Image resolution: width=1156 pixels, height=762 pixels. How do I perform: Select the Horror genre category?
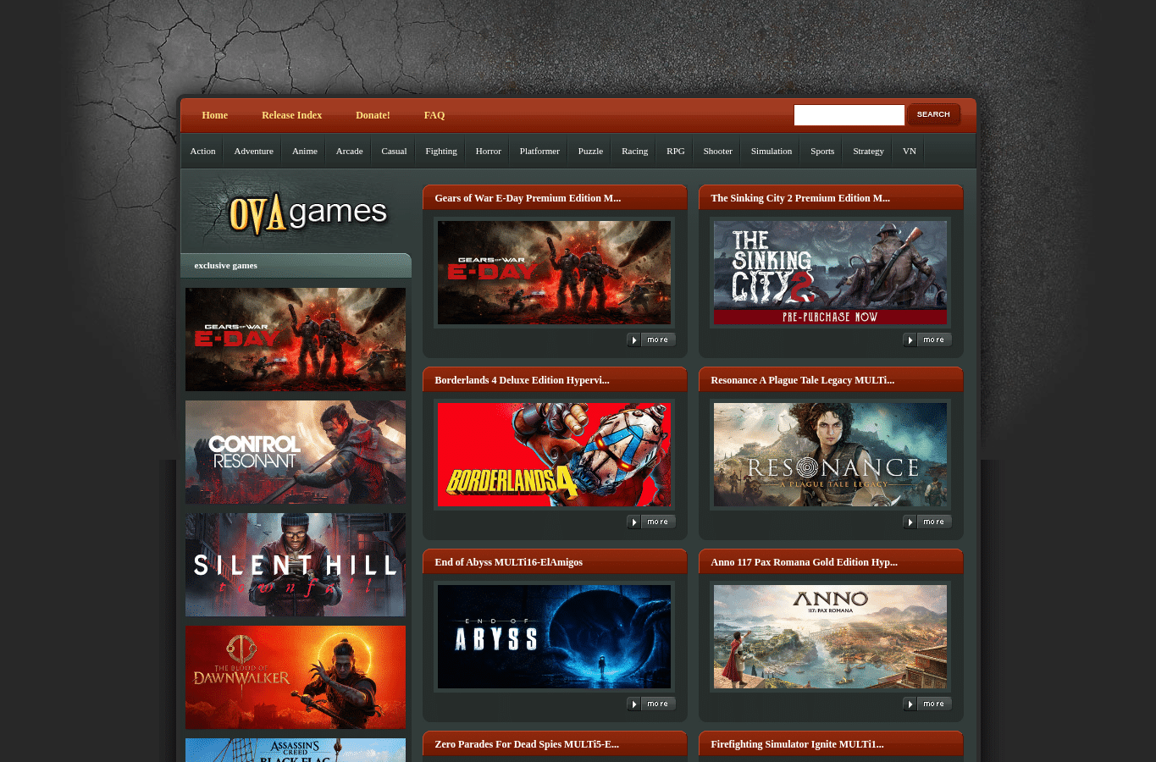click(488, 151)
